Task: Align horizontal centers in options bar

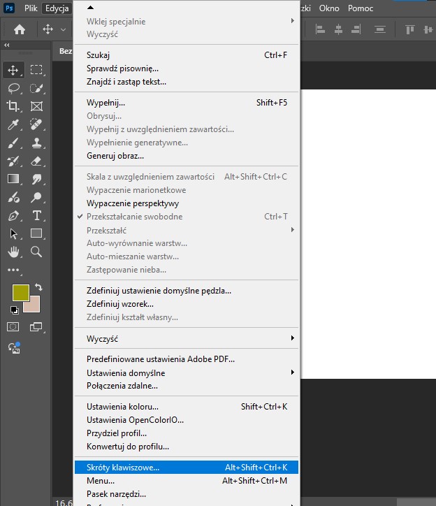Action: pos(338,29)
